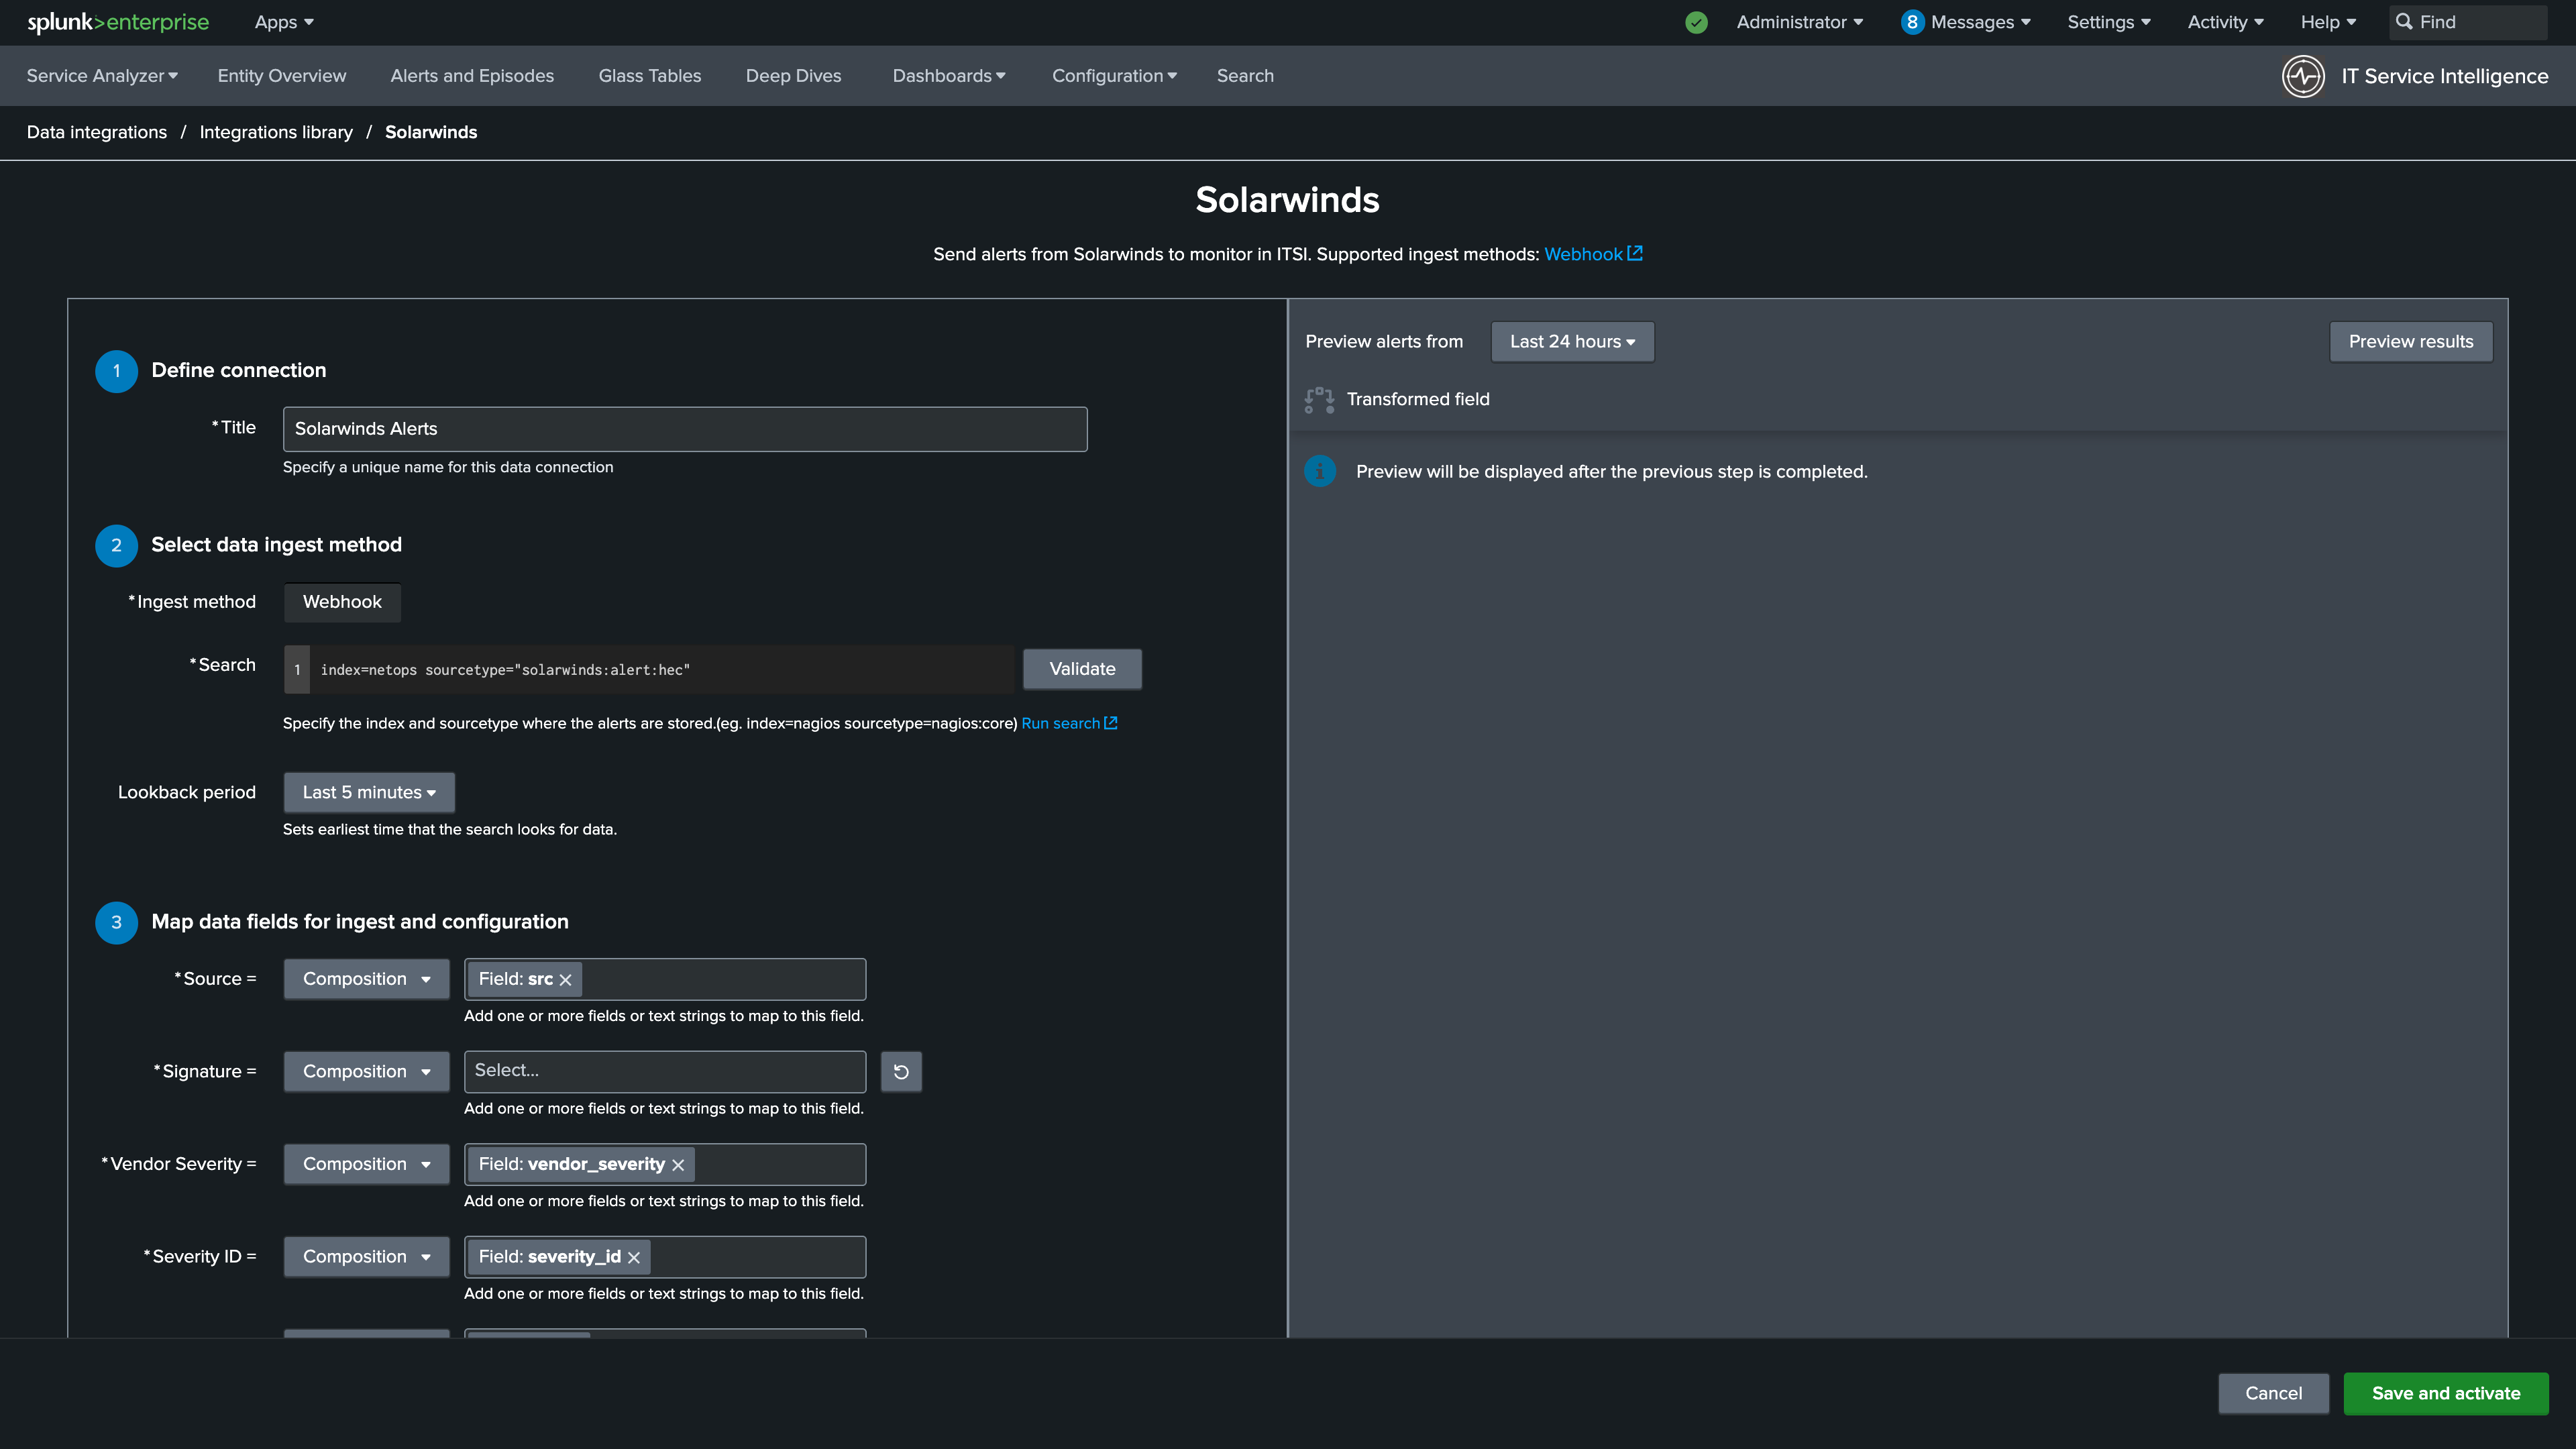Screen dimensions: 2576x1449
Task: Click the Solarwinds breadcrumb
Action: click(431, 132)
